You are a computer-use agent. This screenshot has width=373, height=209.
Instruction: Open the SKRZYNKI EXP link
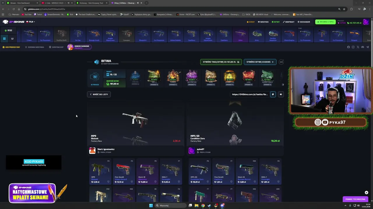coord(56,47)
